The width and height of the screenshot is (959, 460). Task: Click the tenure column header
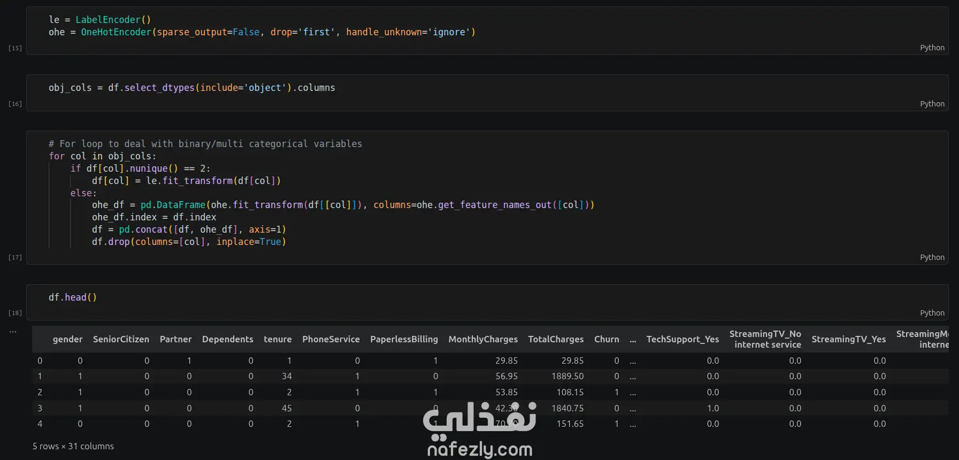tap(278, 339)
